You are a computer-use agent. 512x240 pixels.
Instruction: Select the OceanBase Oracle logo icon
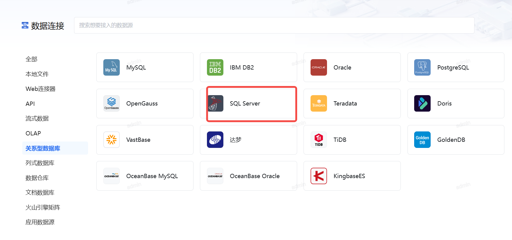pyautogui.click(x=215, y=176)
